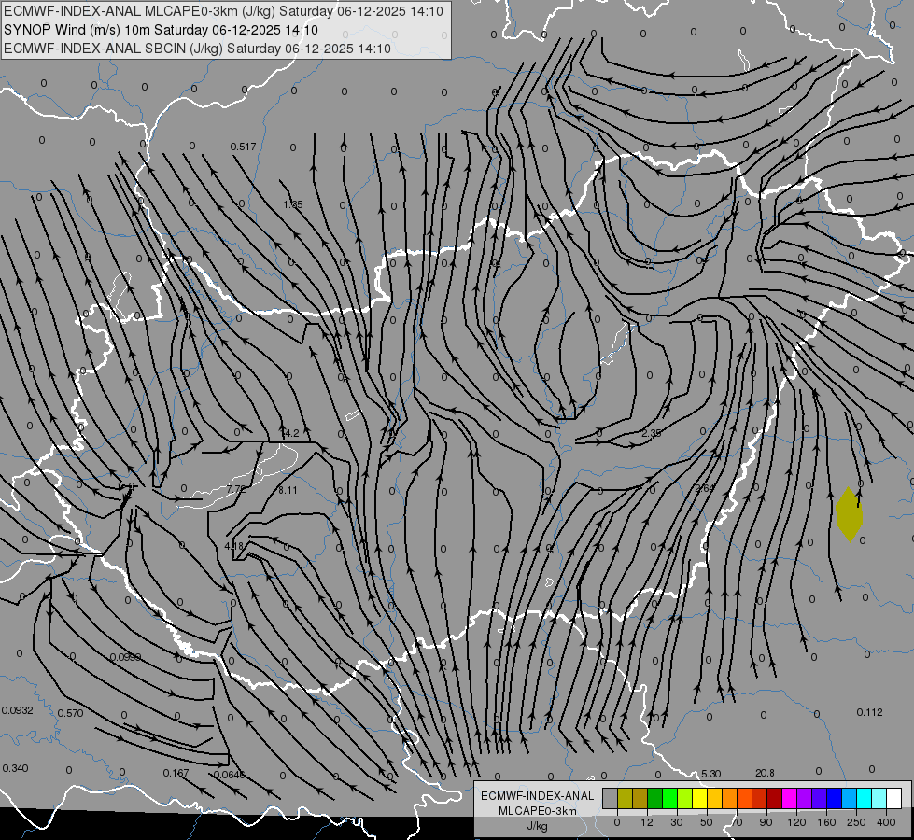Click the legend label 400

886,822
